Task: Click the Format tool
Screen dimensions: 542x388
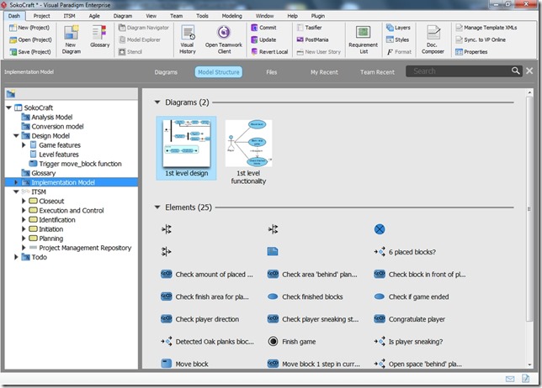Action: pyautogui.click(x=399, y=52)
